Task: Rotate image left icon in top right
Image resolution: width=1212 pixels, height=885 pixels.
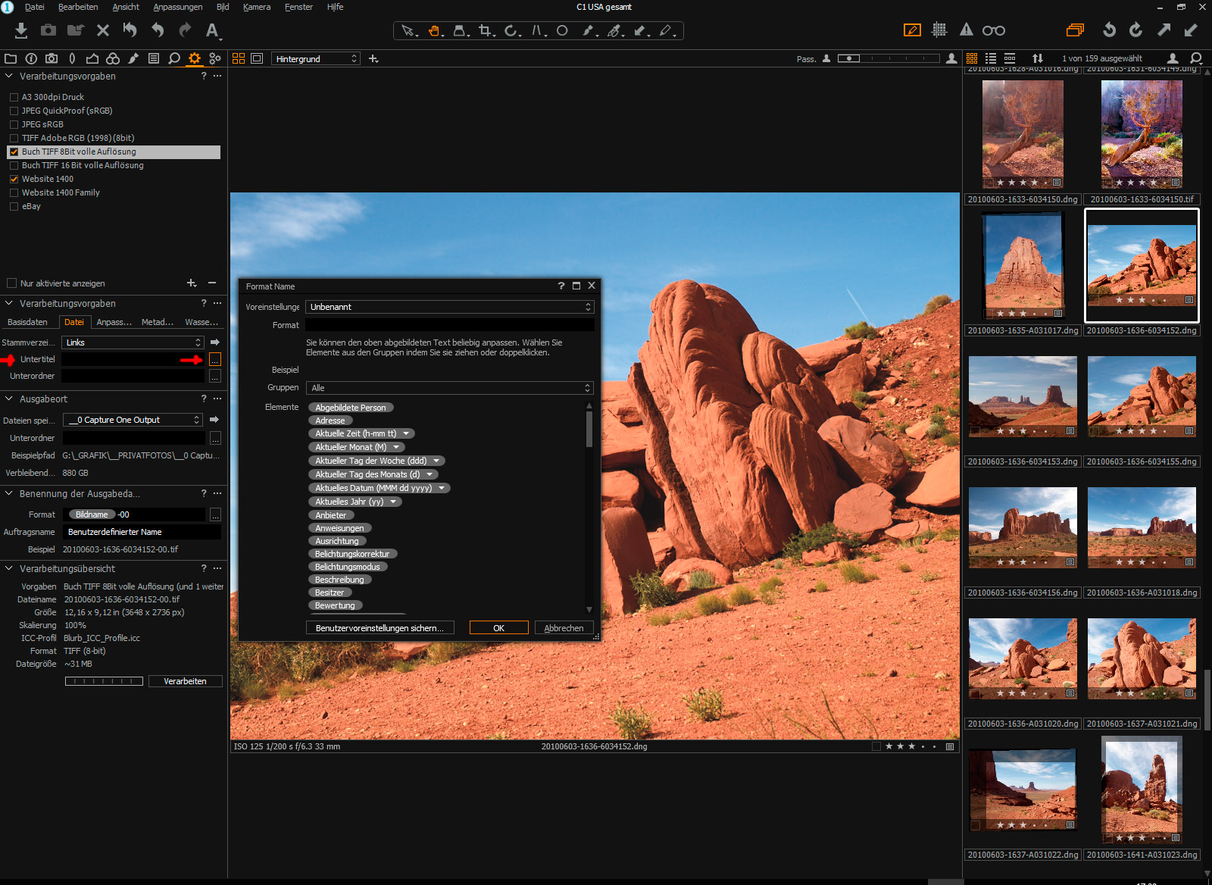Action: (x=1109, y=30)
